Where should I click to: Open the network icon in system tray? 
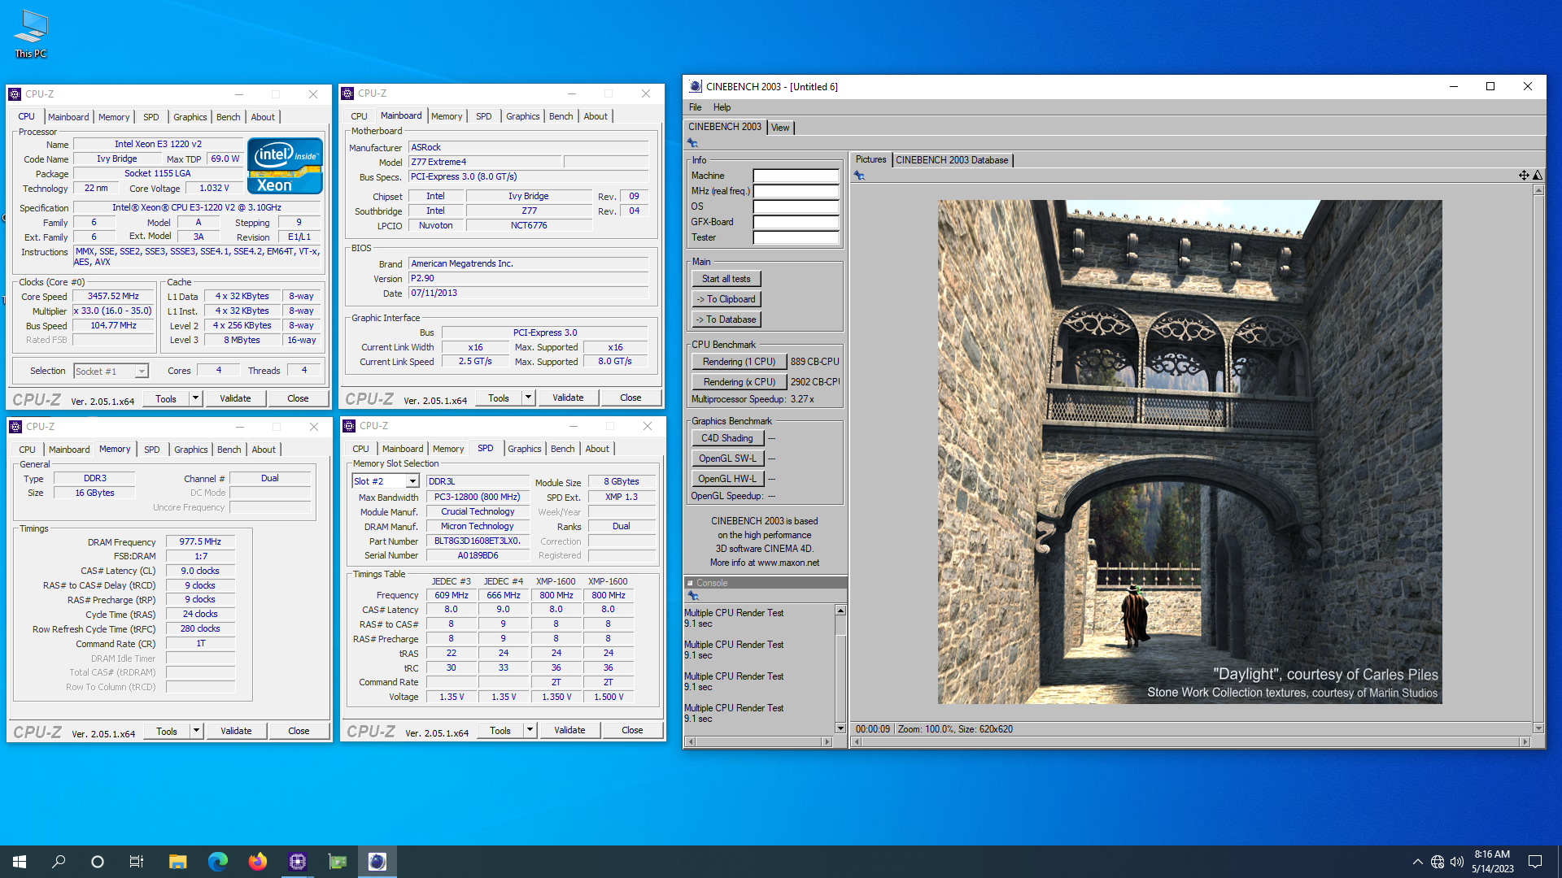click(1438, 862)
